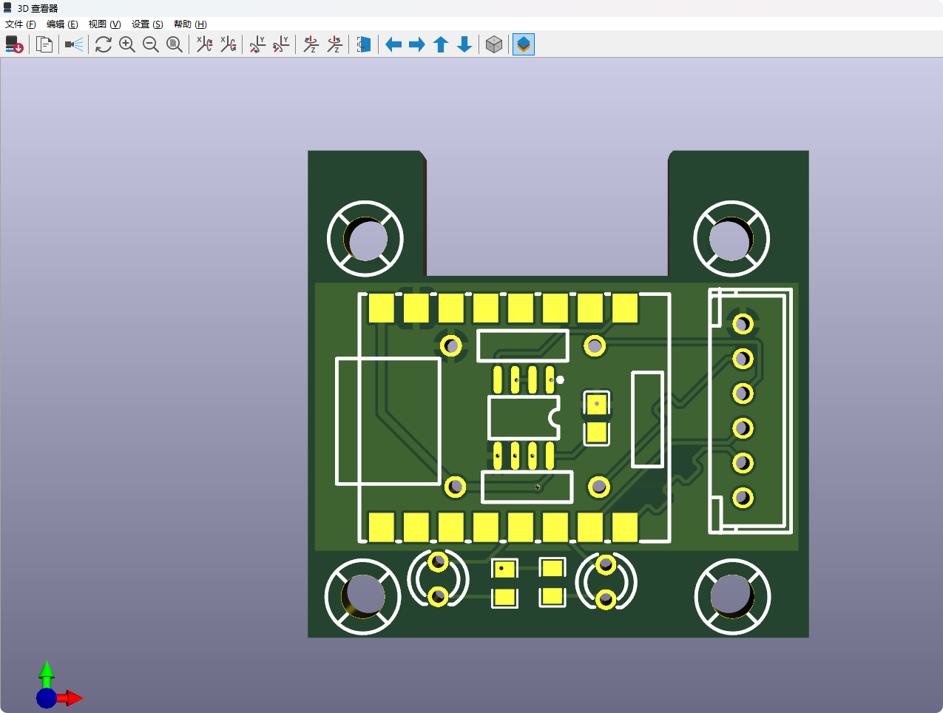
Task: Zoom out using the magnifier minus icon
Action: tap(151, 44)
